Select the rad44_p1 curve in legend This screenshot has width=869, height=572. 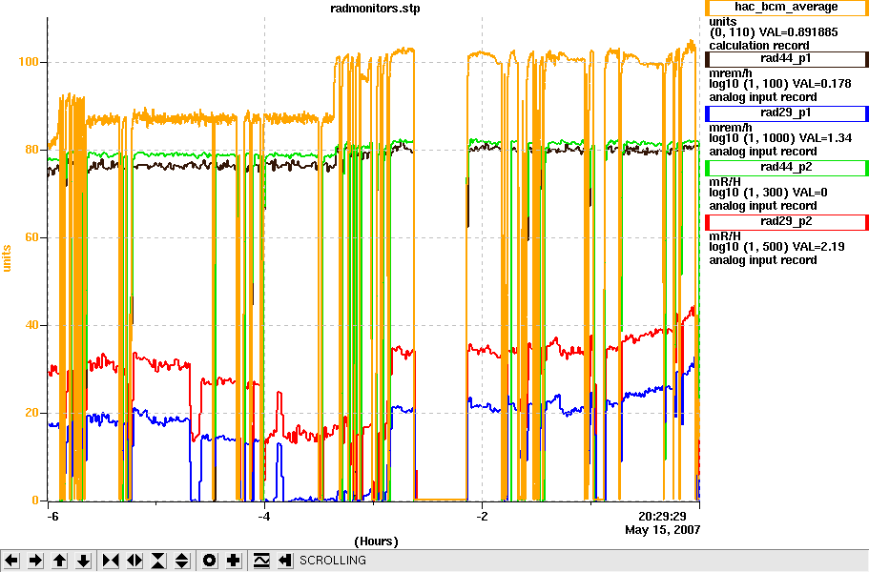(786, 59)
